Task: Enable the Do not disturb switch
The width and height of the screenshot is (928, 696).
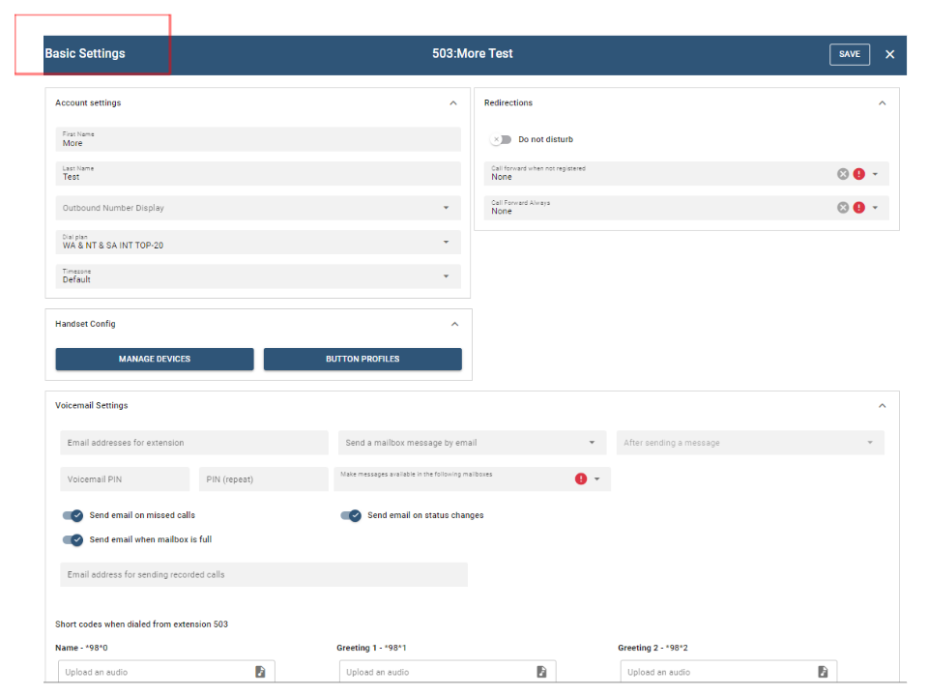Action: (501, 140)
